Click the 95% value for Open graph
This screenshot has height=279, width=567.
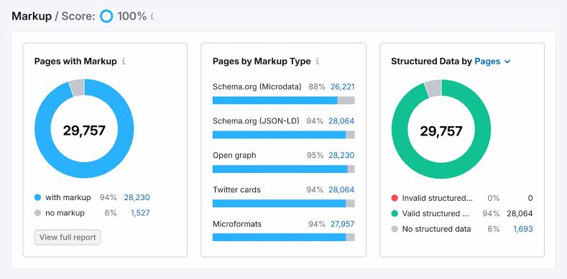(315, 155)
